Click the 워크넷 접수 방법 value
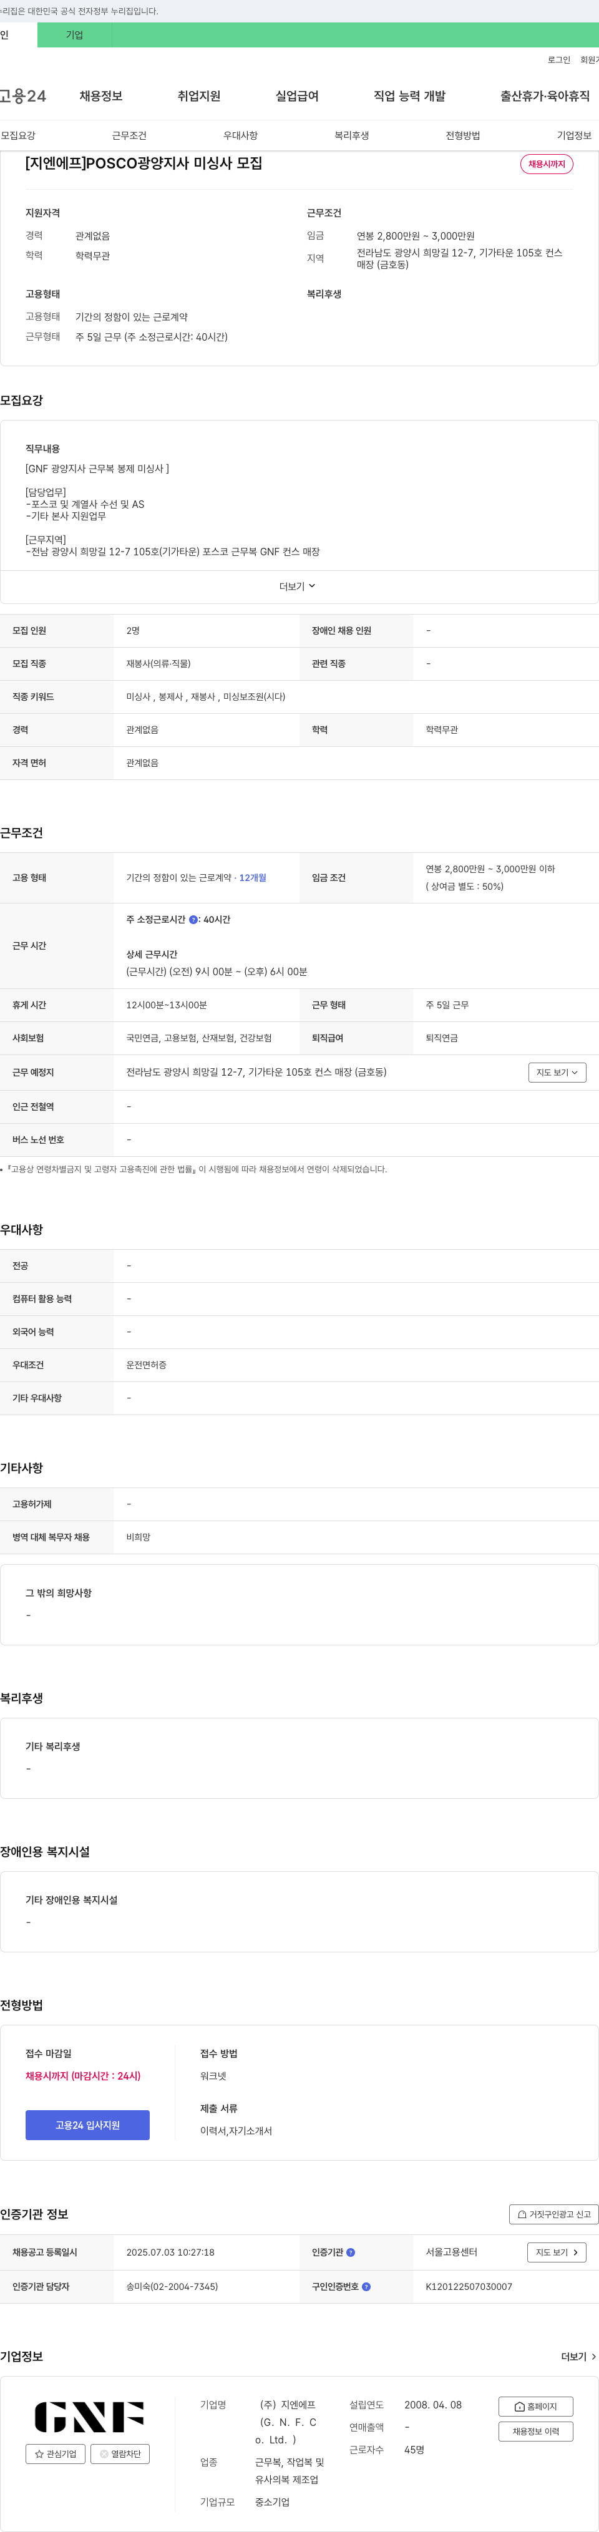Image resolution: width=599 pixels, height=2532 pixels. tap(213, 2076)
